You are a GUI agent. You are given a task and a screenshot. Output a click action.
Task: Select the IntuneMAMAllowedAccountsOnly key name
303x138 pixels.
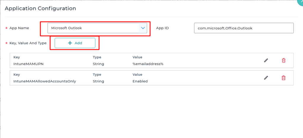[41, 81]
